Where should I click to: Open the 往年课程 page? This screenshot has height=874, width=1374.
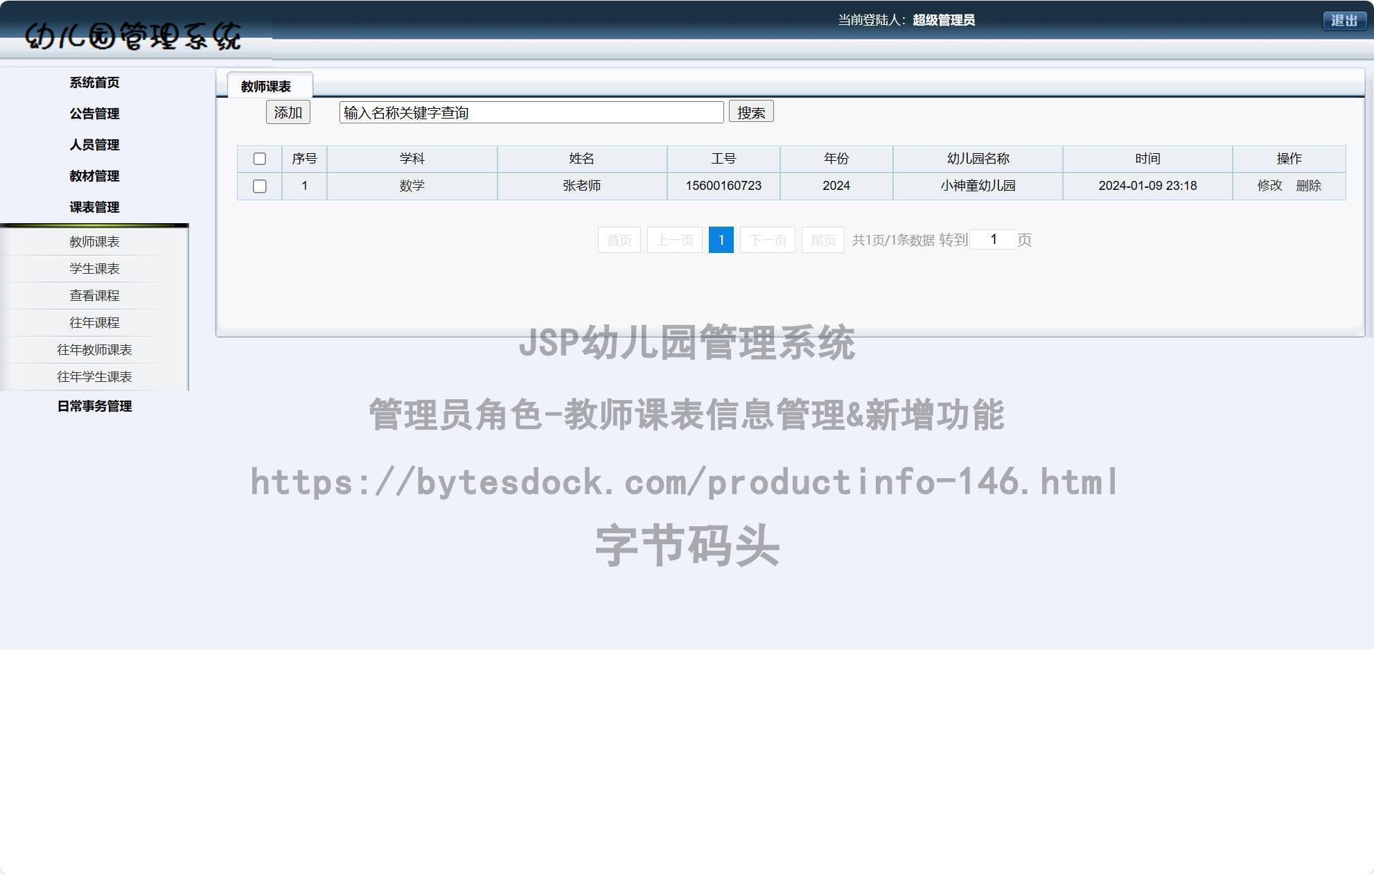click(94, 322)
